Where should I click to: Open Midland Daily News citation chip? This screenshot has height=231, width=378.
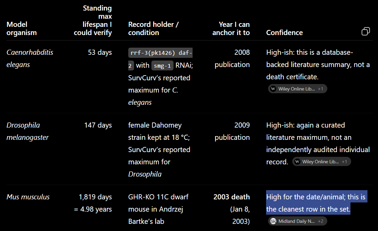pos(297,221)
